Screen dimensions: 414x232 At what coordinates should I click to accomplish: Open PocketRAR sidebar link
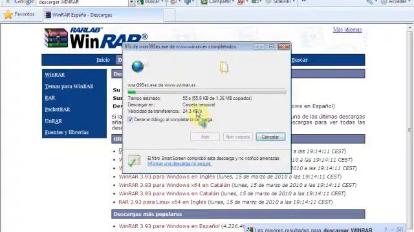pos(58,110)
